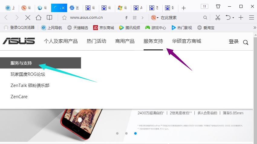This screenshot has width=257, height=144.
Task: Click the browser back arrow
Action: [6, 18]
